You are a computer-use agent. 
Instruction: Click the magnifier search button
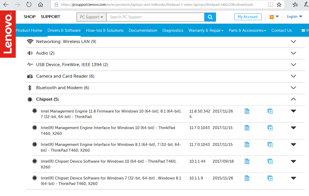click(x=210, y=17)
